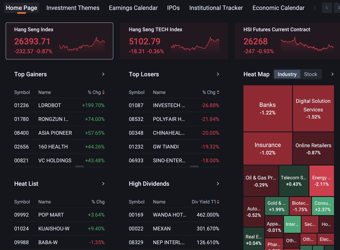Expand High Dividends with chevron
Screen dimensions: 340x250
pyautogui.click(x=218, y=184)
